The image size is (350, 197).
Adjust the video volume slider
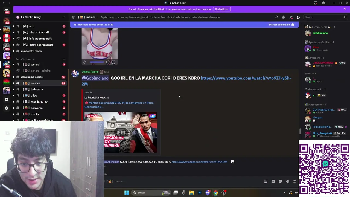pos(97,62)
